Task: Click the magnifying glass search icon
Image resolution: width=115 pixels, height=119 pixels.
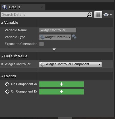Action: pos(89,15)
